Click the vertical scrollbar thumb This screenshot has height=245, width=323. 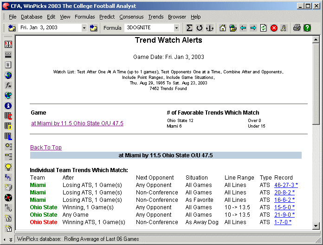click(x=316, y=84)
